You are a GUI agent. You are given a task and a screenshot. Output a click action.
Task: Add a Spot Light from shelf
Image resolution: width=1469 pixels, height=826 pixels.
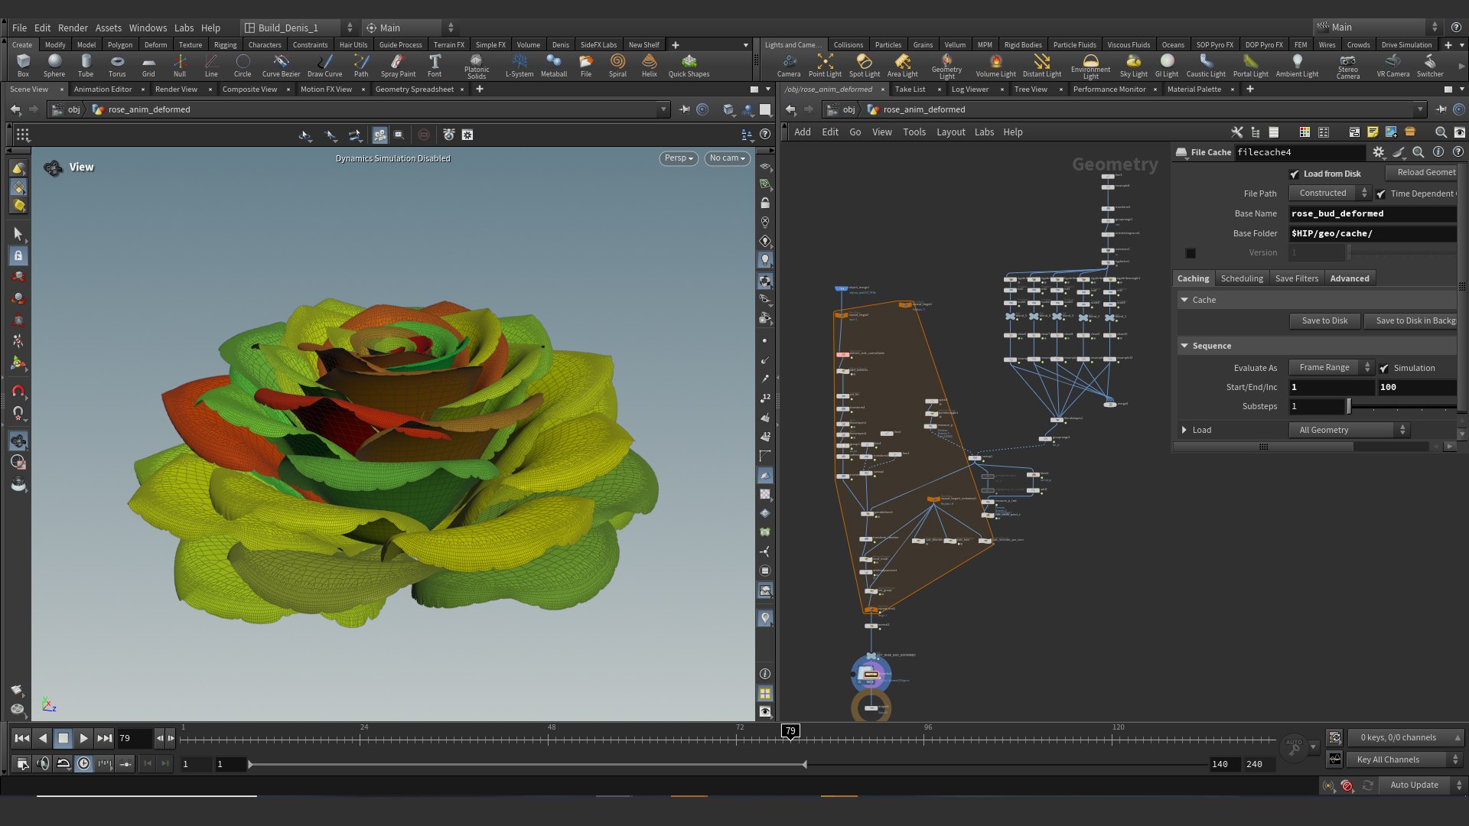click(865, 65)
